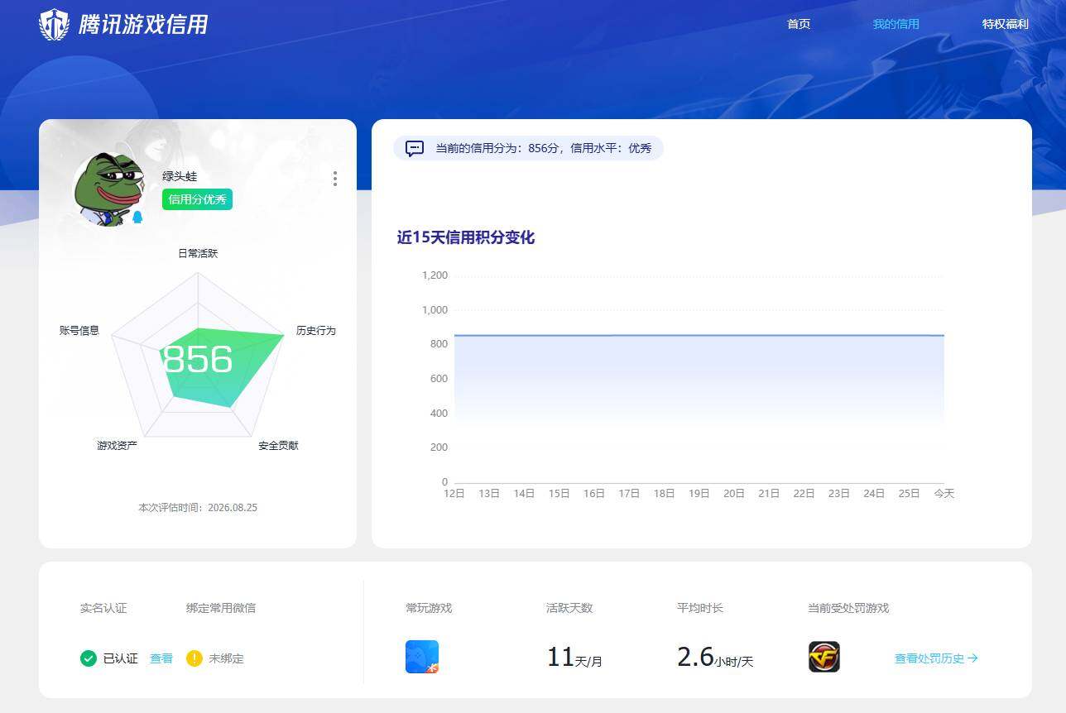1066x713 pixels.
Task: Click 已认证 status text
Action: click(121, 658)
